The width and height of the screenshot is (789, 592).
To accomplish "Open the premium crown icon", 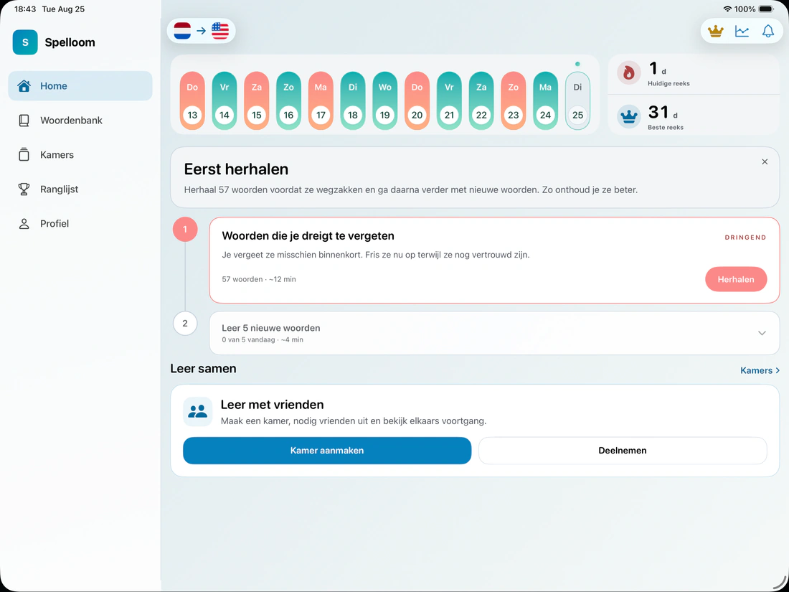I will (x=715, y=31).
